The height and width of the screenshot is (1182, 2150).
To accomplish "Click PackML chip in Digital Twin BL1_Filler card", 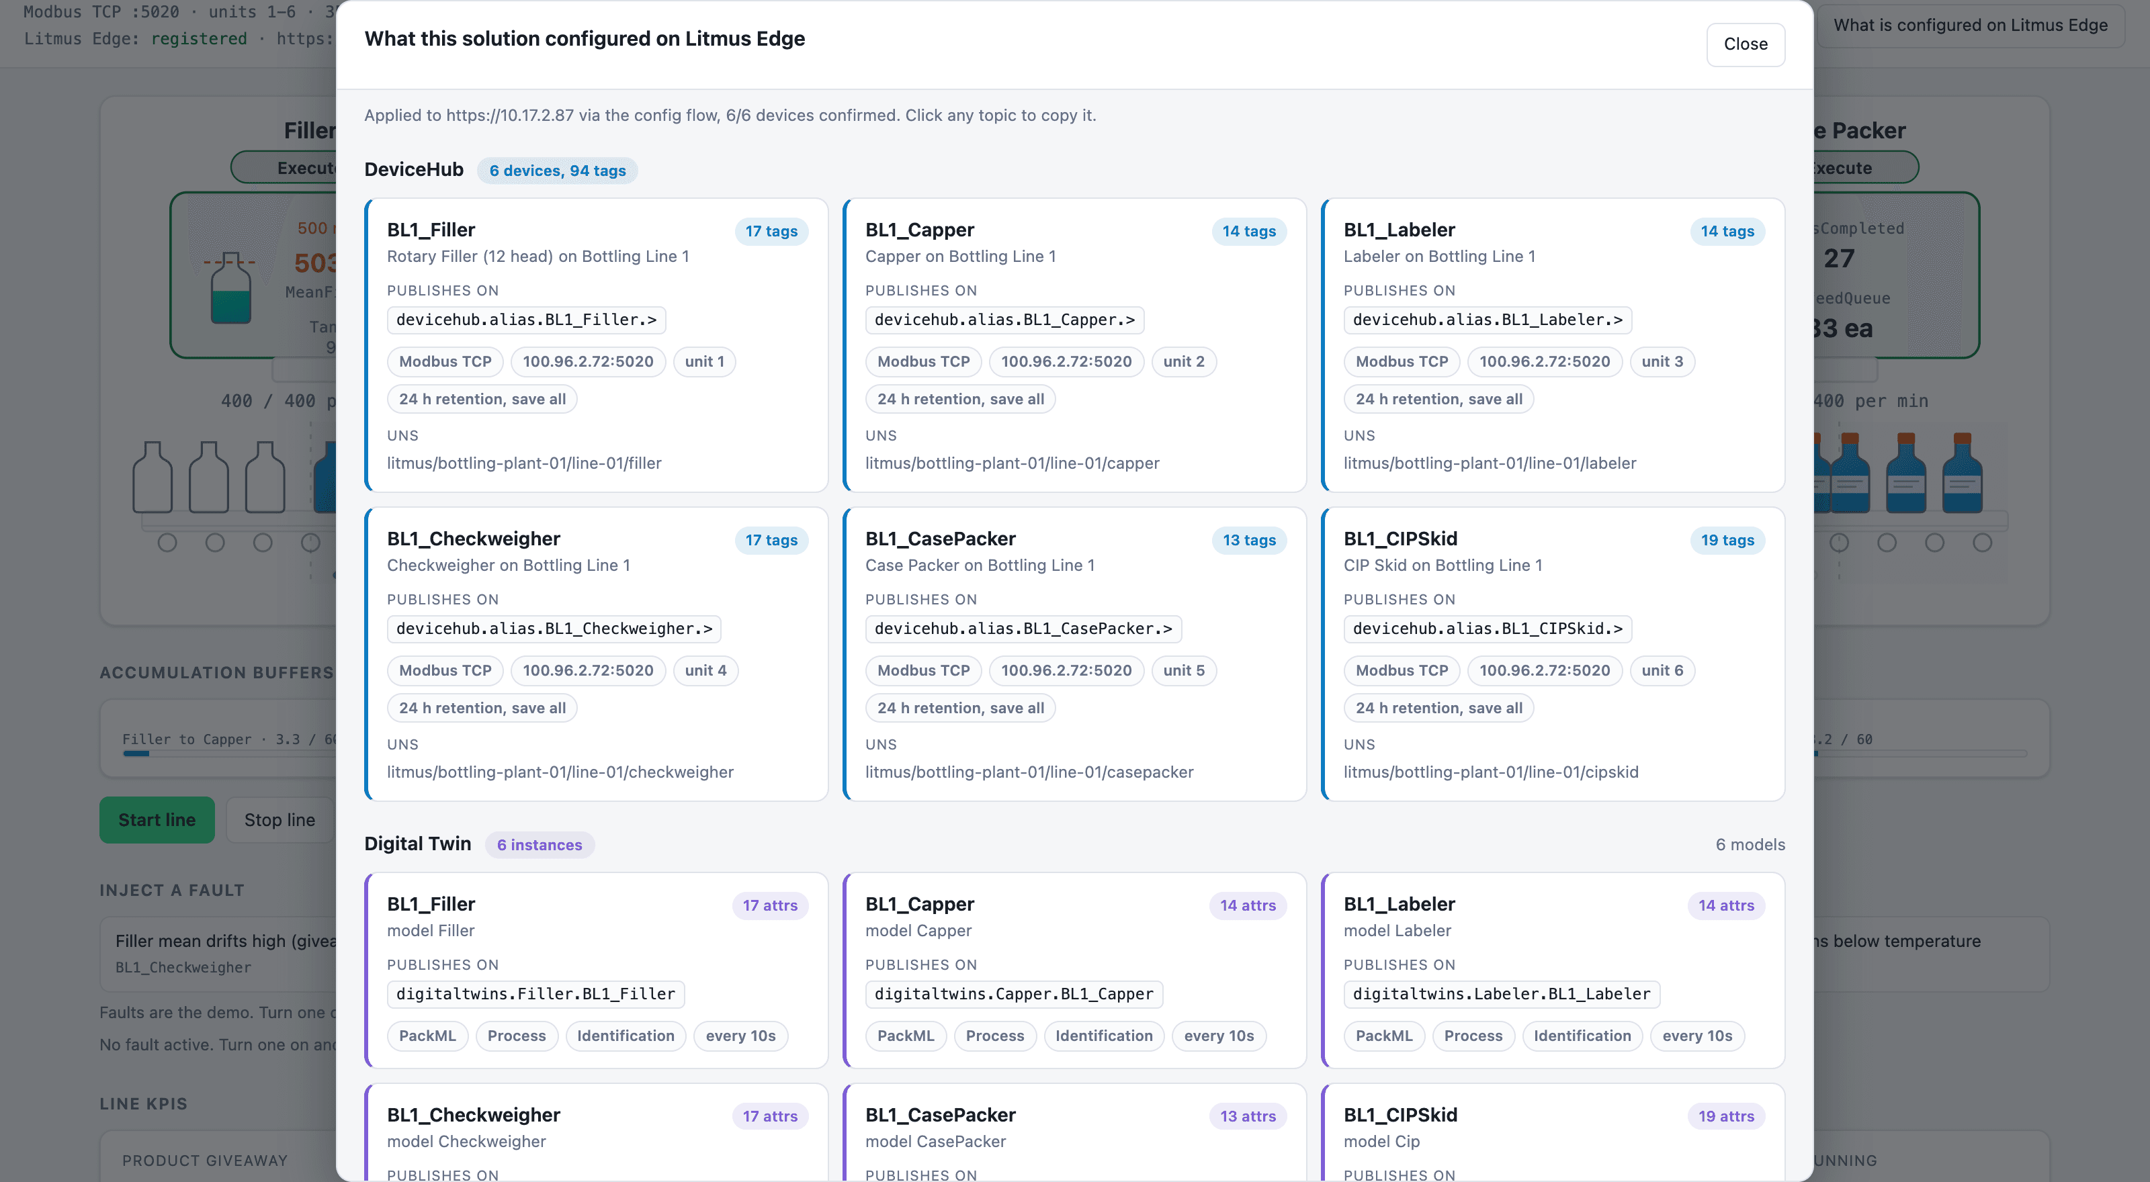I will [427, 1036].
